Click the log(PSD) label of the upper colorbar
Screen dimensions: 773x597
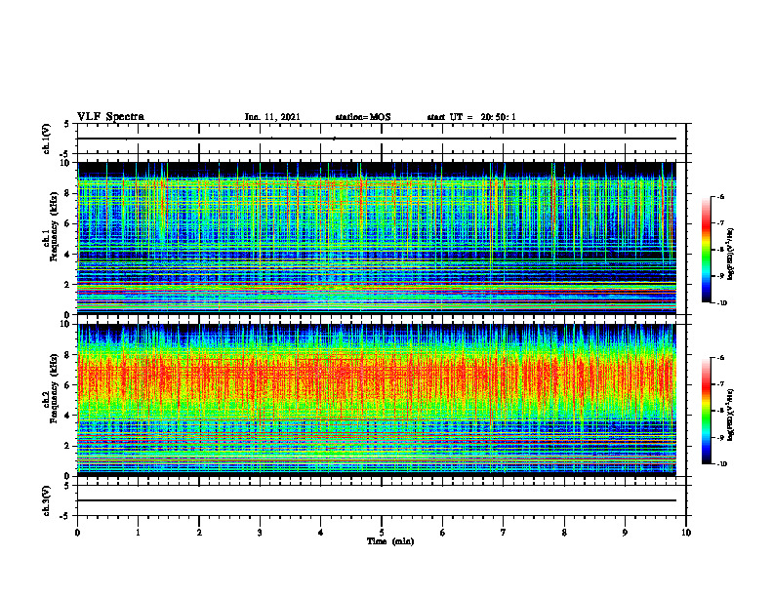(731, 254)
